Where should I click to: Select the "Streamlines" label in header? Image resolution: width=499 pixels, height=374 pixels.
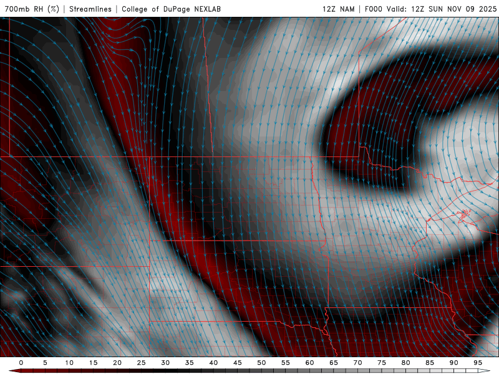pos(90,9)
